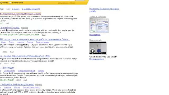Screen dimensions: 169x95
Task: Open «Все видеоролики» link
Action: point(97,59)
